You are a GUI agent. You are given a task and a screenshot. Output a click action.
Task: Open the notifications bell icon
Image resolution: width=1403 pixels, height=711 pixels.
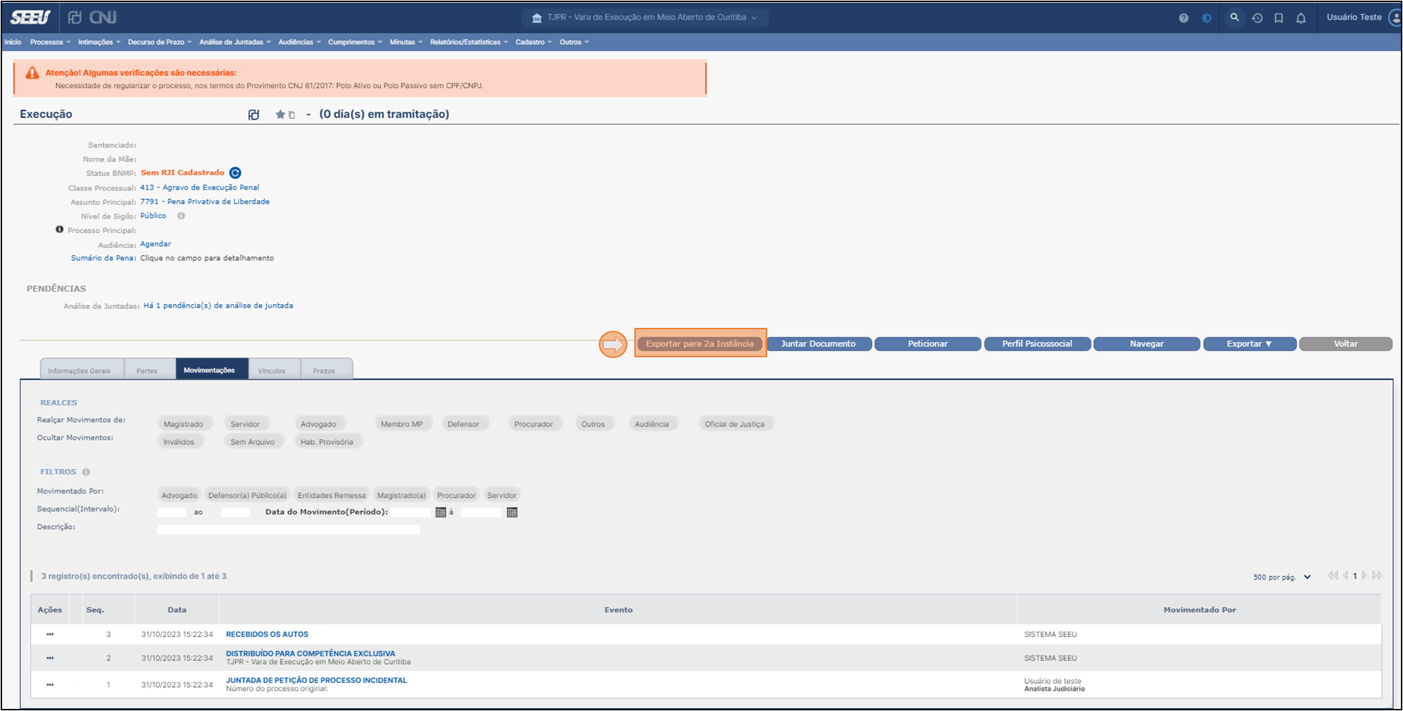1301,18
